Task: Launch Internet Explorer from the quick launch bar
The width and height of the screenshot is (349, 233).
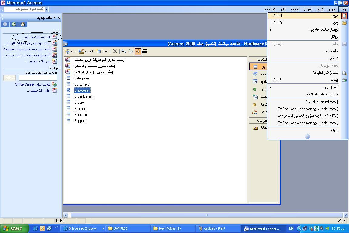Action: (x=35, y=228)
